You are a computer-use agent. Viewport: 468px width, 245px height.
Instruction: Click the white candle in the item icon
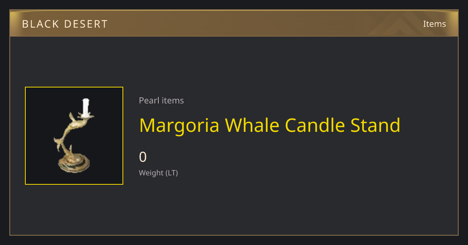pyautogui.click(x=86, y=107)
